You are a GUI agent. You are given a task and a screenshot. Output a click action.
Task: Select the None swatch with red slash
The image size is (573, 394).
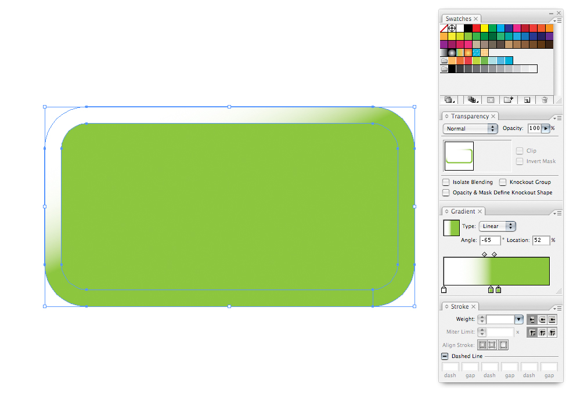444,28
